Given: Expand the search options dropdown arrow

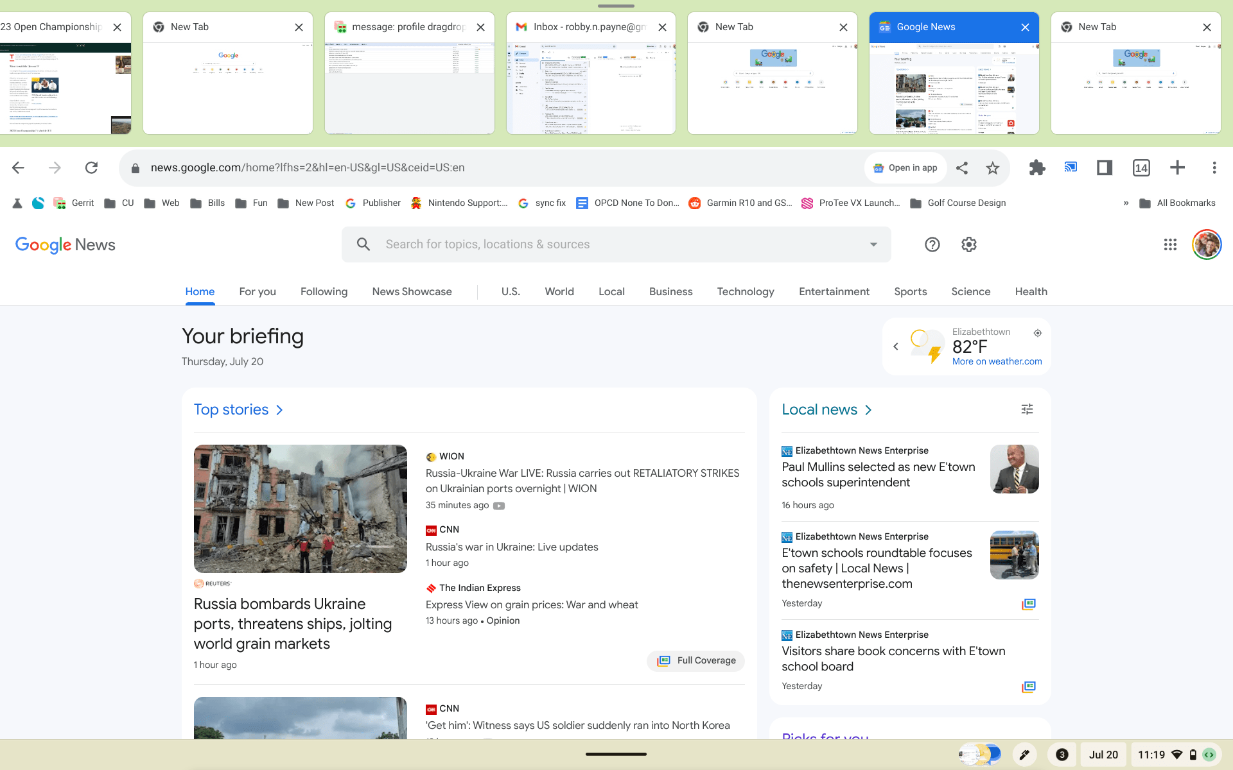Looking at the screenshot, I should (x=873, y=244).
